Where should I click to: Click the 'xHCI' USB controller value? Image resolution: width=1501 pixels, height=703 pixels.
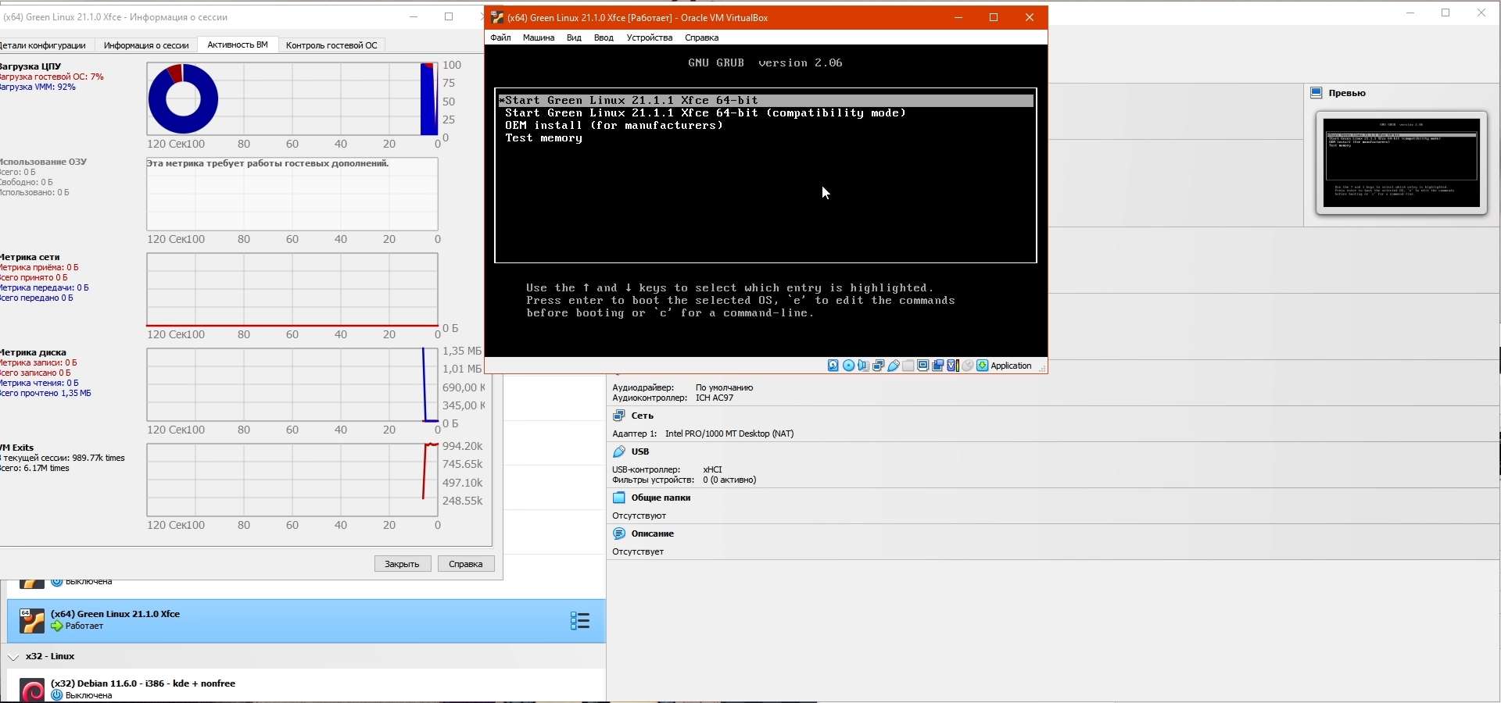(712, 469)
